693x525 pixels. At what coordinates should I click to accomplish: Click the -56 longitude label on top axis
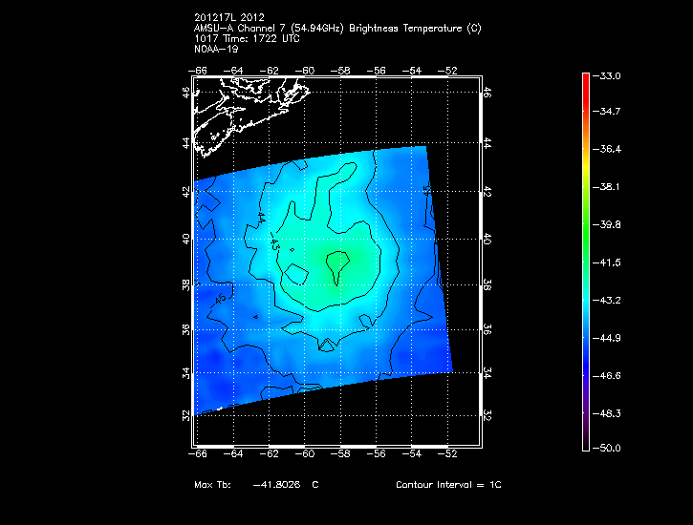(x=377, y=71)
